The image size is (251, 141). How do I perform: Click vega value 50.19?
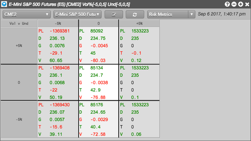tap(56, 97)
